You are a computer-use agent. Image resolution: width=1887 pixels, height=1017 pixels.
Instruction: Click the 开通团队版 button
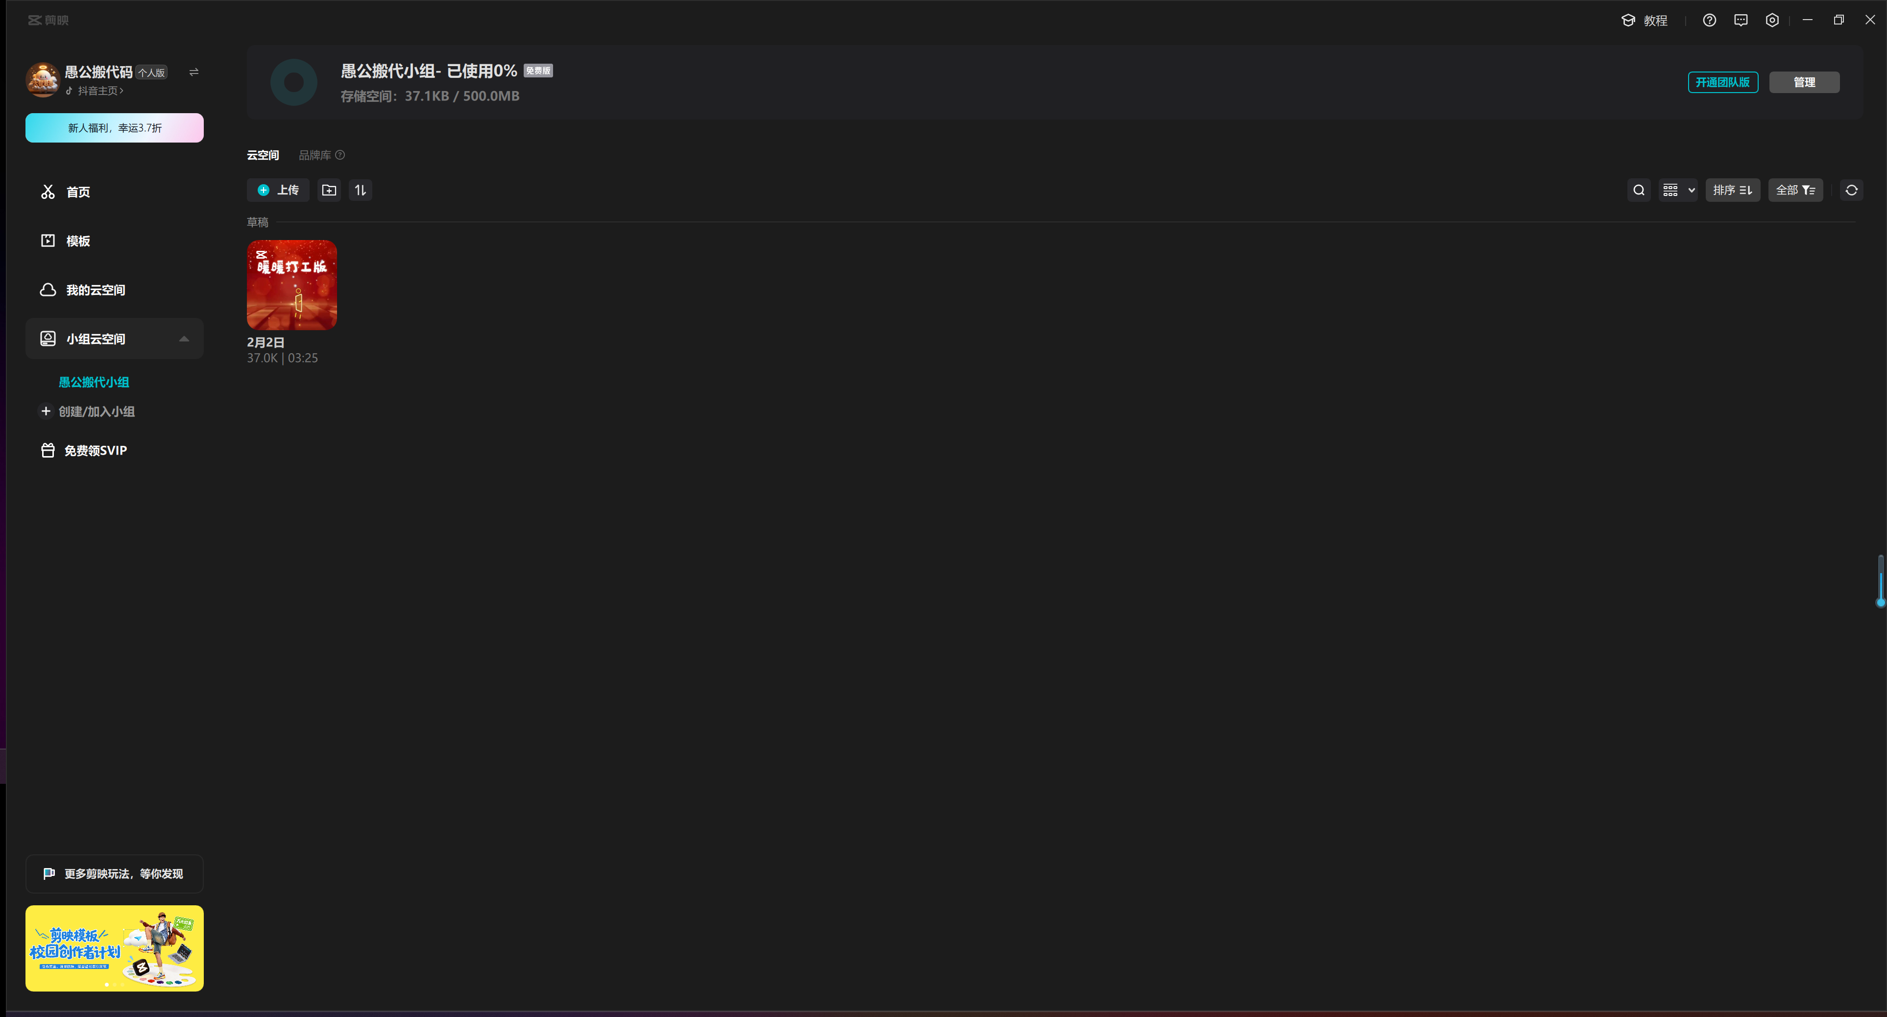coord(1722,82)
